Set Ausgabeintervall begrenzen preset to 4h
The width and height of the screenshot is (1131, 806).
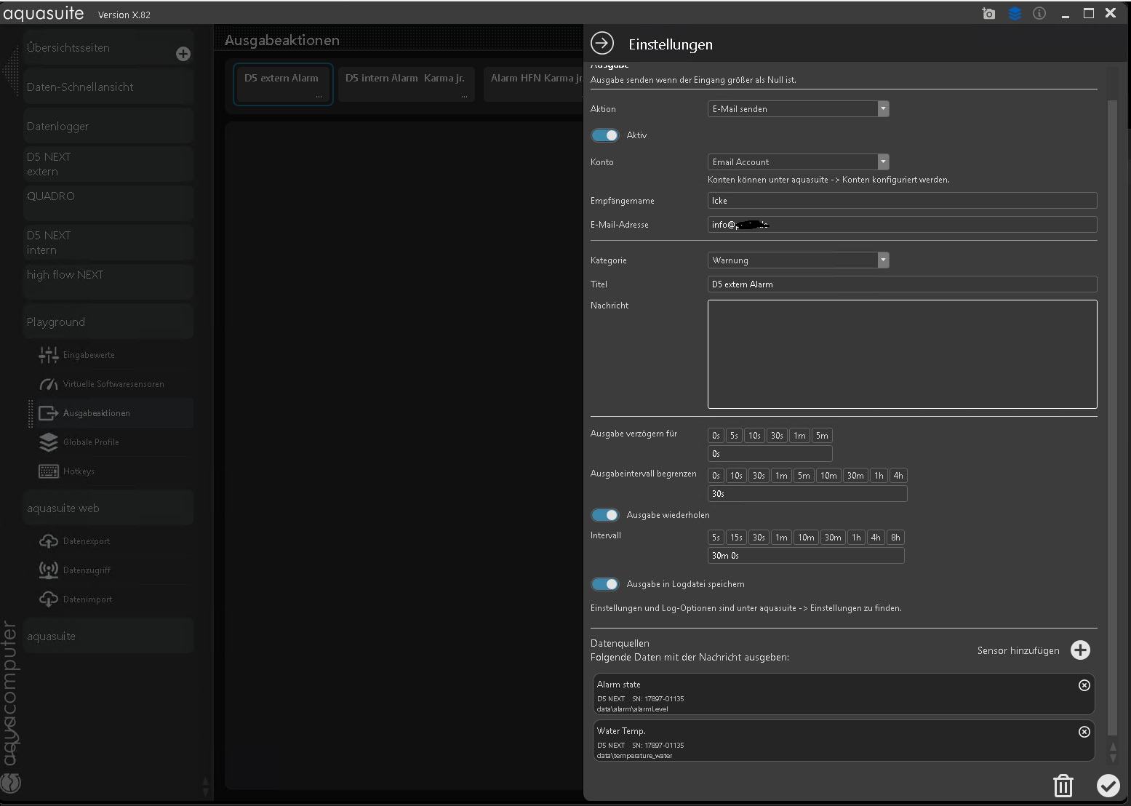[x=898, y=476]
